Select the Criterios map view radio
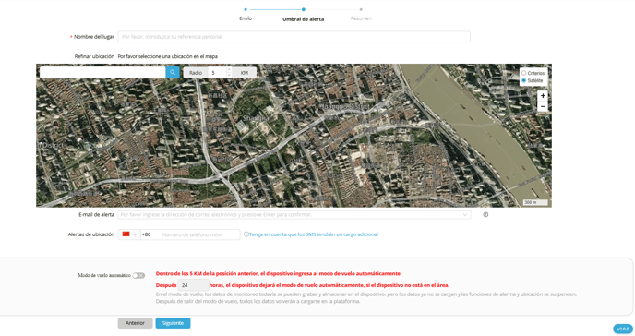The height and width of the screenshot is (336, 635). tap(523, 73)
